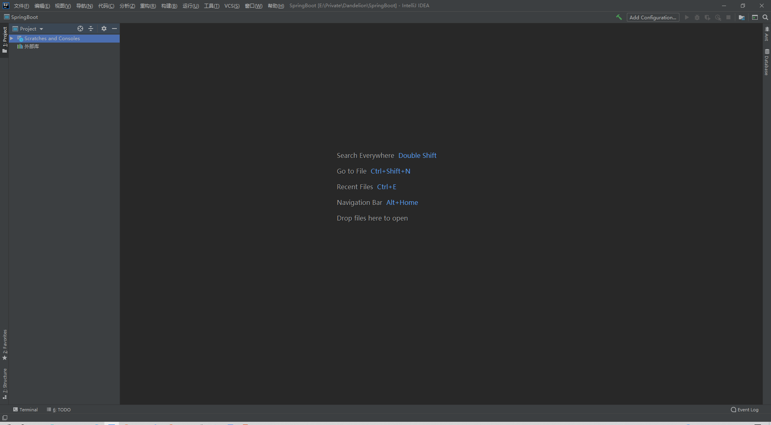Open the 6: TODO tab
771x425 pixels.
point(59,410)
